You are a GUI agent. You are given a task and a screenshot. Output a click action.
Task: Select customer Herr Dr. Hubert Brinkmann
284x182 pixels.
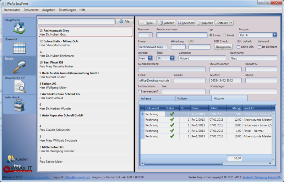pos(86,54)
